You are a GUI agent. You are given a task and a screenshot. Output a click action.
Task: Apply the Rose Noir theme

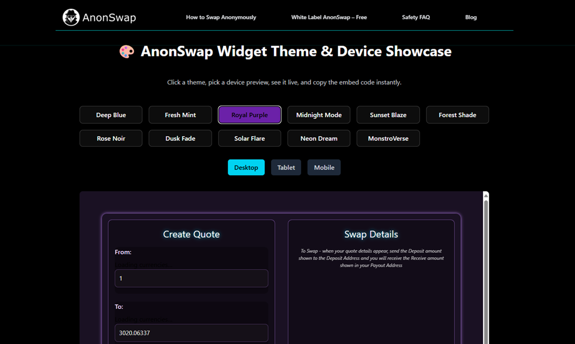click(x=111, y=139)
